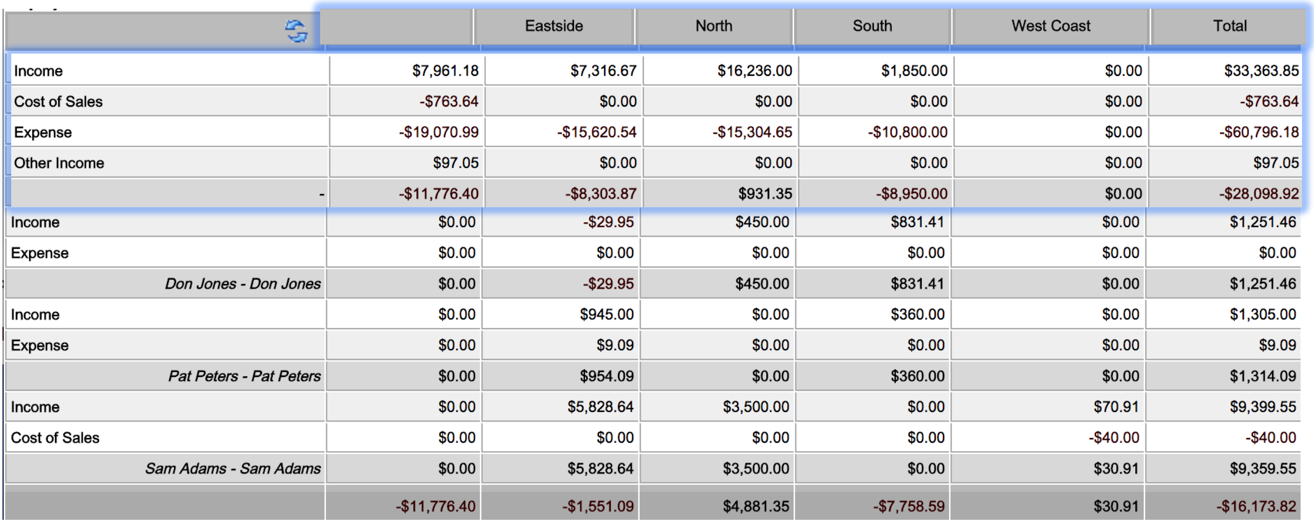
Task: Click the refresh arrows icon in header
Action: tap(296, 31)
